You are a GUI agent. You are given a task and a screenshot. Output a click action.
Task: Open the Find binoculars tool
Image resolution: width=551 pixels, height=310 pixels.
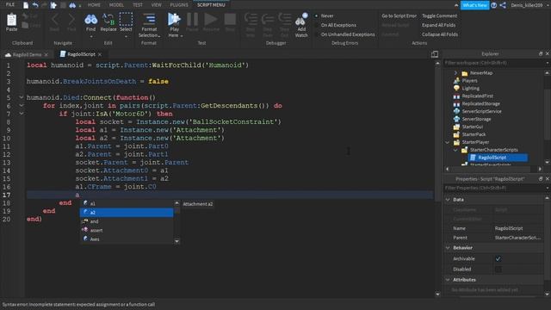point(90,20)
